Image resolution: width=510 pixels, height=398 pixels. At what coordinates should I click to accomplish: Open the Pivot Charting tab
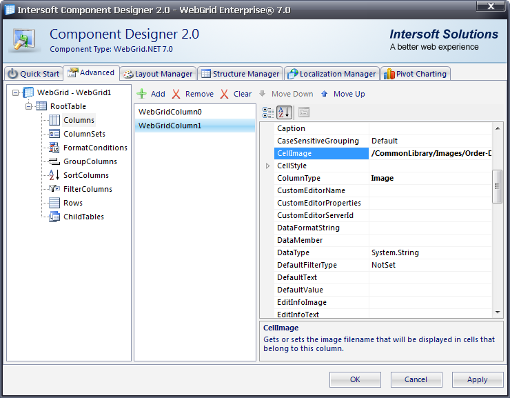click(x=416, y=74)
